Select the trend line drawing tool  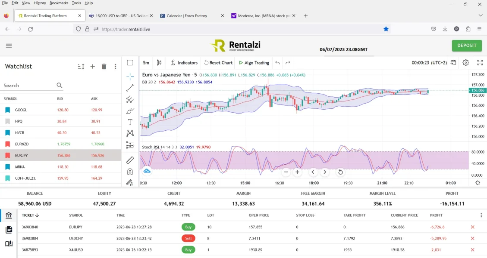click(130, 88)
